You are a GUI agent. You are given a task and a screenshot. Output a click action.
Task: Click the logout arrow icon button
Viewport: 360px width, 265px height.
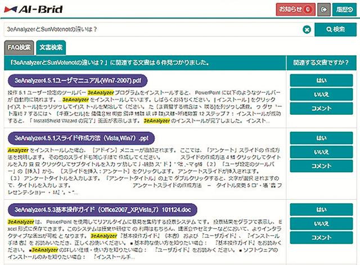(x=324, y=10)
